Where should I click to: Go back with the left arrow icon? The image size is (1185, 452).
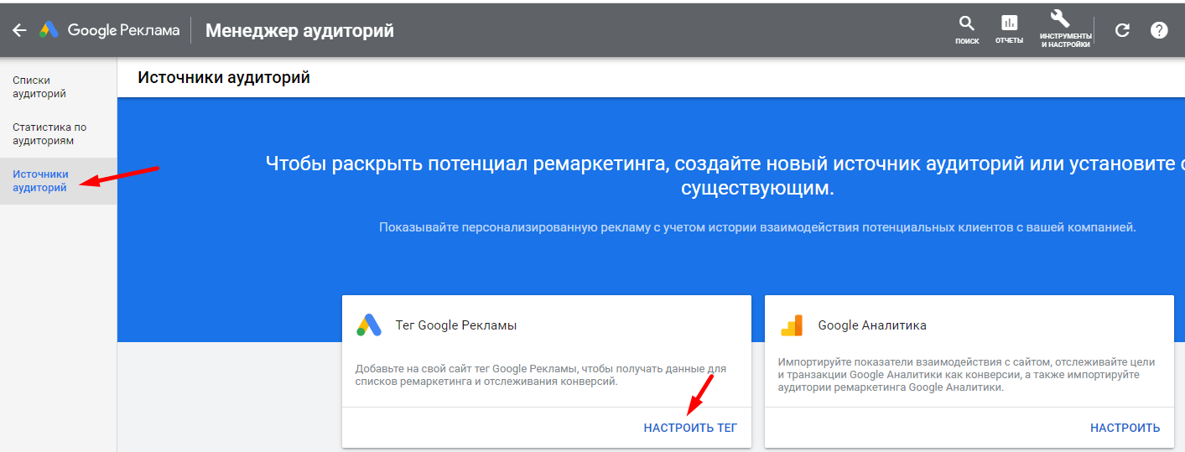(19, 30)
